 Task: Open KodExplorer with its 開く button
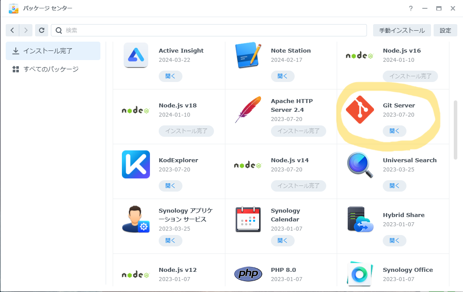point(171,186)
